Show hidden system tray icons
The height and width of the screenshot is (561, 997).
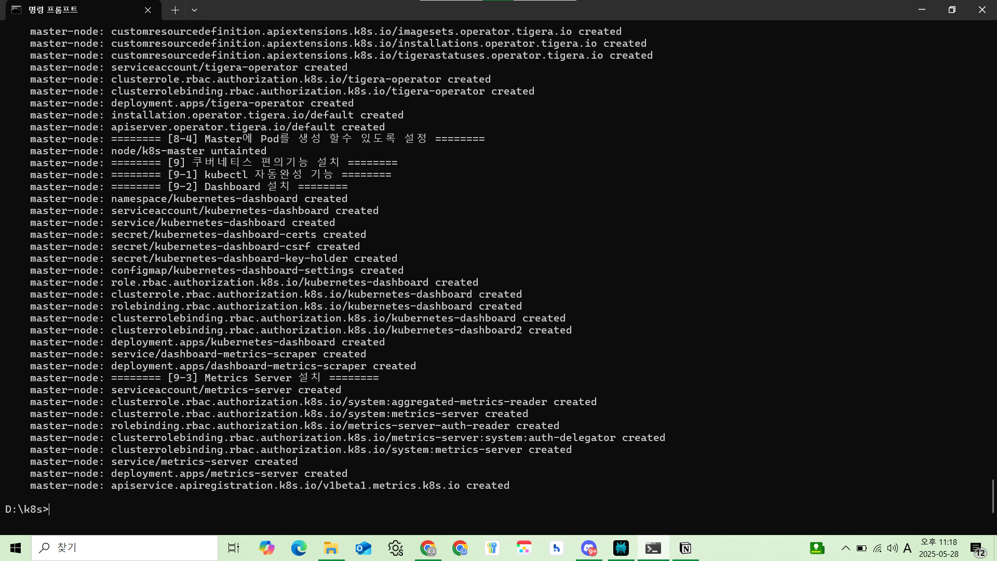(x=845, y=548)
